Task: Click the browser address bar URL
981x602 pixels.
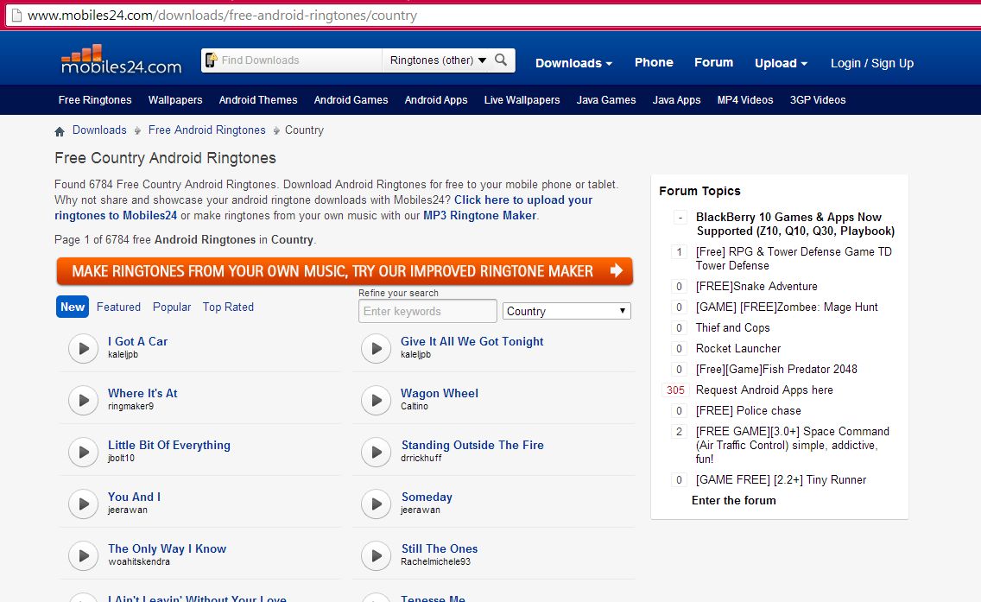Action: pyautogui.click(x=222, y=16)
